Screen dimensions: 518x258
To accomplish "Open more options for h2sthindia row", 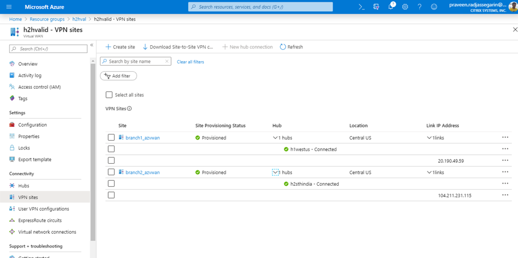I will point(505,184).
